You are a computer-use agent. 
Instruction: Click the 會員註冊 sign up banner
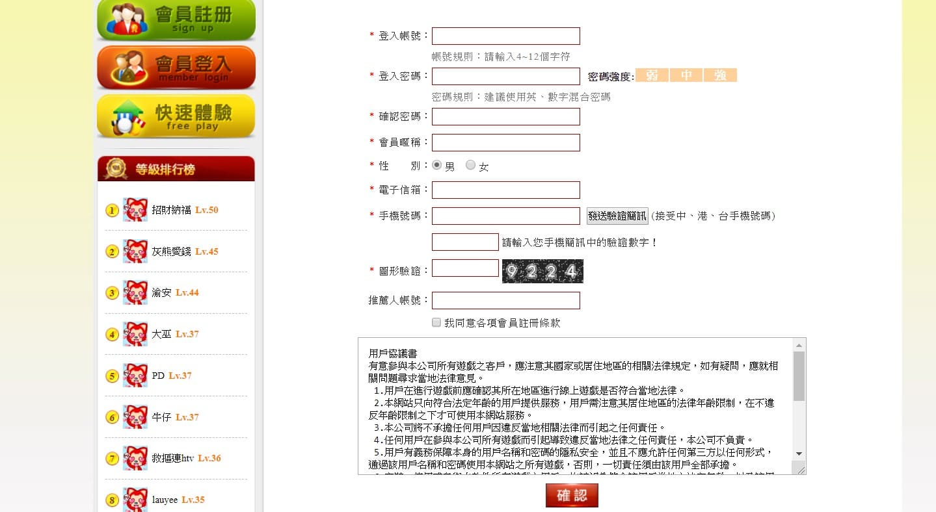(176, 20)
